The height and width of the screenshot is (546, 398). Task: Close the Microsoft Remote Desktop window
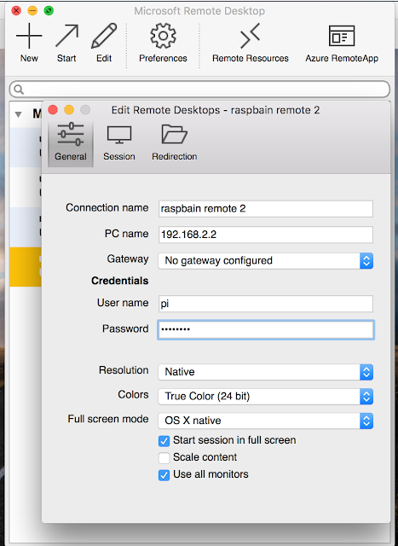[16, 11]
